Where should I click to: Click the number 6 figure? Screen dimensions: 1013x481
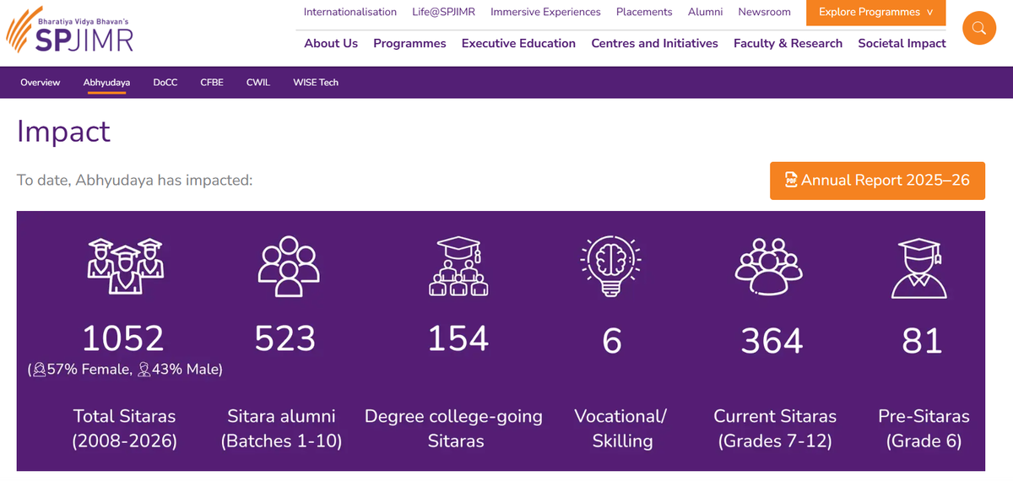pos(612,341)
